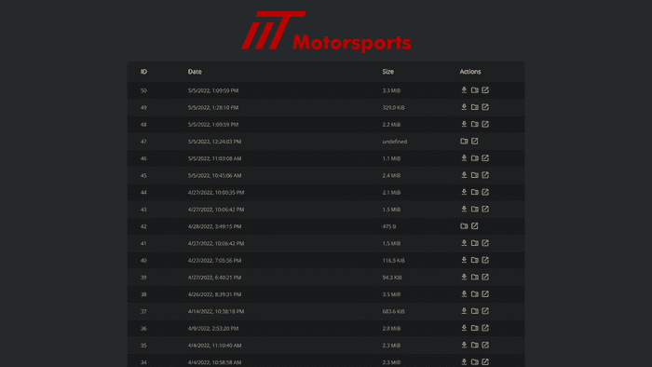Click the Size column header
Image resolution: width=652 pixels, height=367 pixels.
click(x=388, y=72)
